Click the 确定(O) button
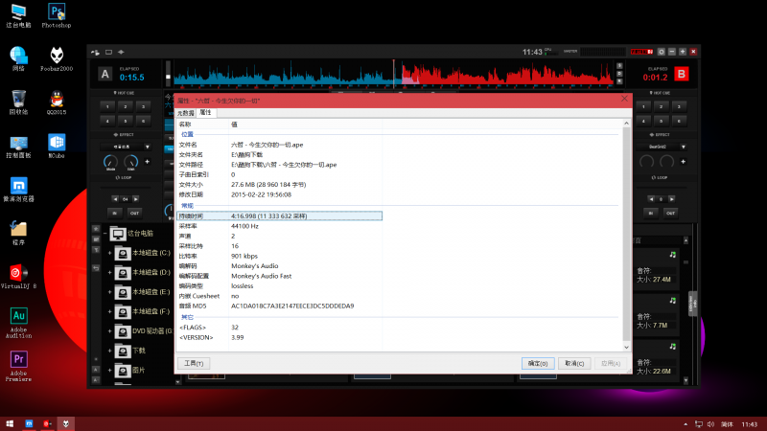This screenshot has height=431, width=767. point(538,363)
